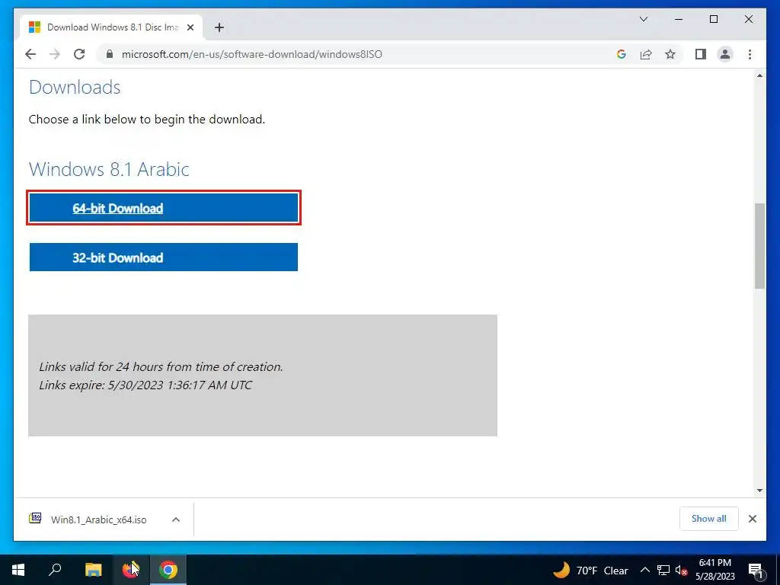
Task: Open the Chrome three-dot menu
Action: pyautogui.click(x=750, y=54)
